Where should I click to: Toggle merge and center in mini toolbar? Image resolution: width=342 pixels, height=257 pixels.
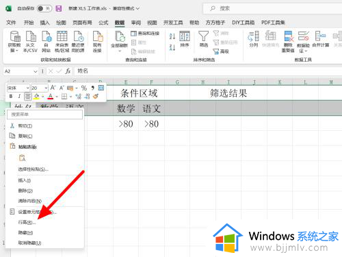click(x=101, y=88)
